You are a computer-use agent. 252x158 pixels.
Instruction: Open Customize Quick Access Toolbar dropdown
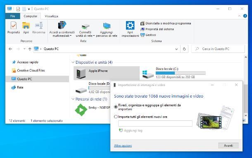click(x=29, y=9)
